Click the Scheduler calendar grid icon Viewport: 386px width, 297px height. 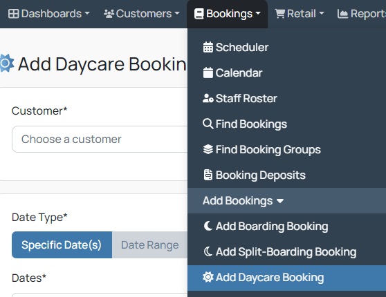208,47
